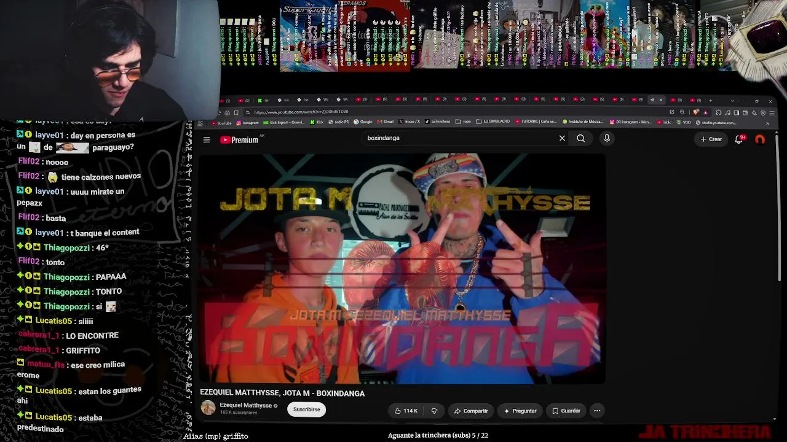
Task: Click chat username matuu_fts
Action: tap(45, 365)
